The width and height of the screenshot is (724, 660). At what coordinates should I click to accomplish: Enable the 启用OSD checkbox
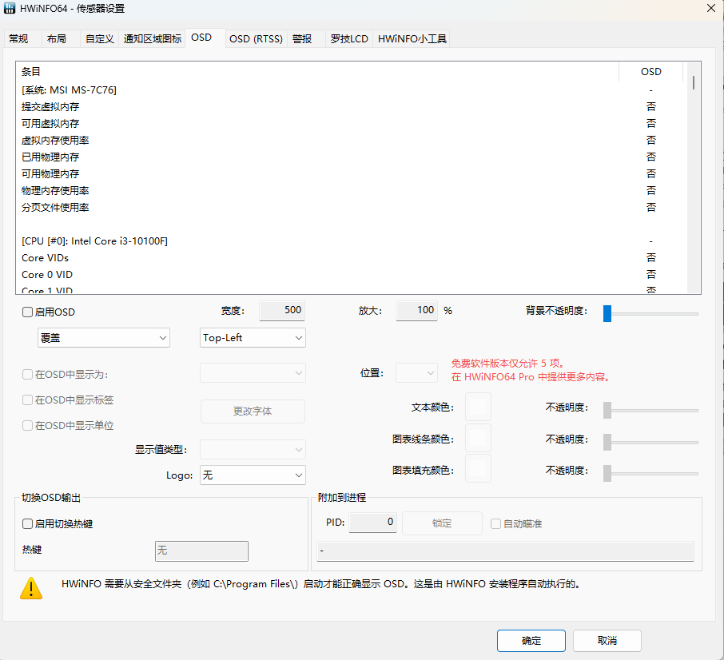click(x=27, y=312)
